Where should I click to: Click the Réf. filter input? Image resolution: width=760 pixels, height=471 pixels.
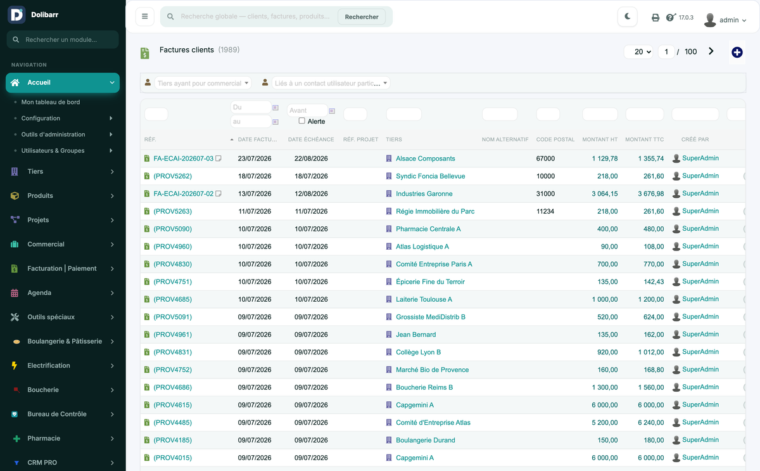coord(156,114)
